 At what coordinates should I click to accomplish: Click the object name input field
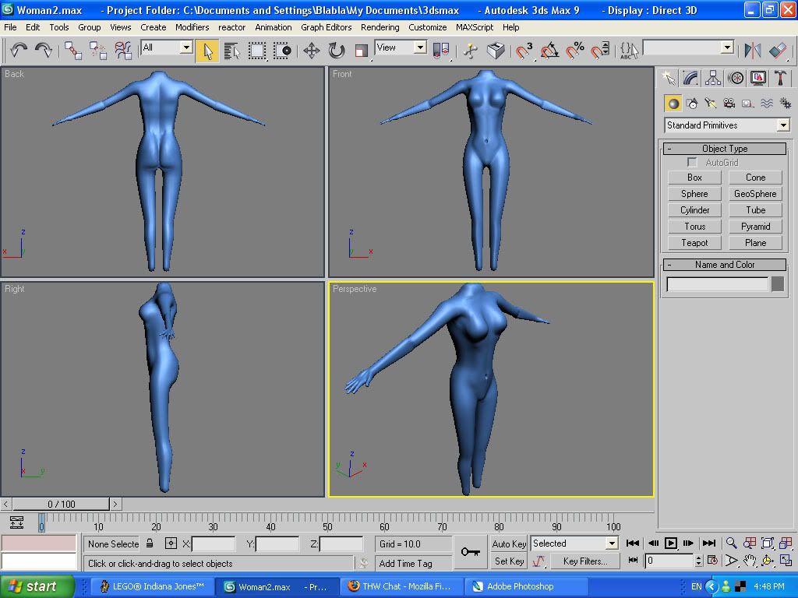[x=717, y=283]
